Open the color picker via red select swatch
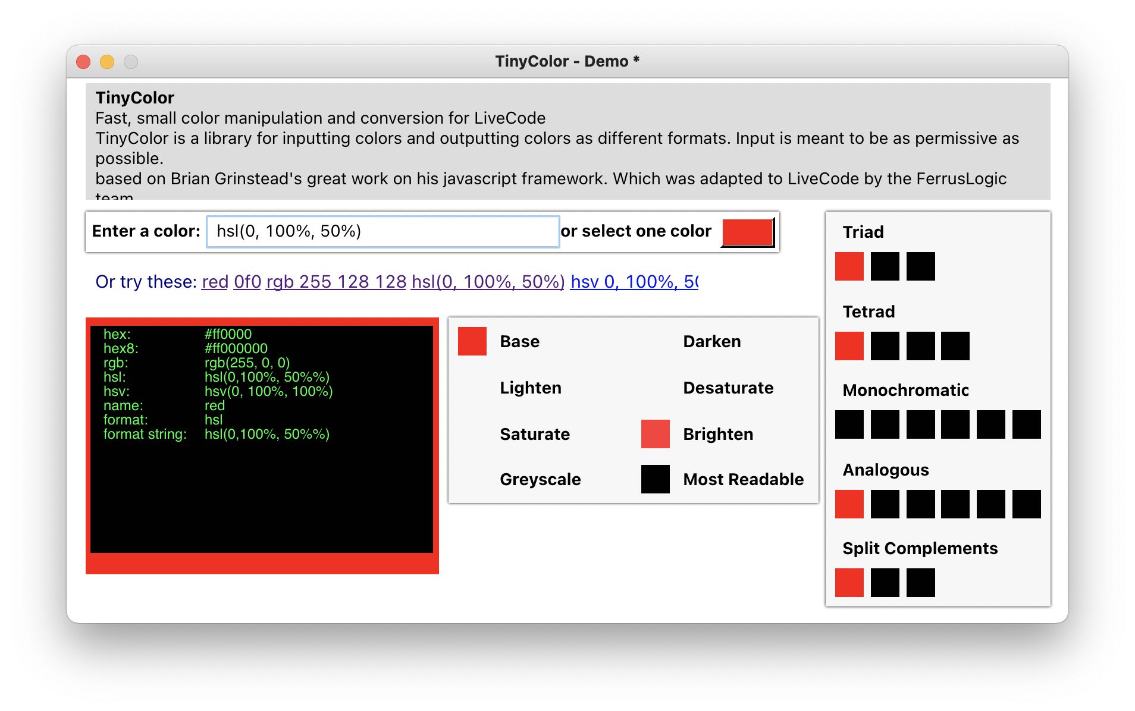This screenshot has width=1135, height=711. tap(748, 232)
